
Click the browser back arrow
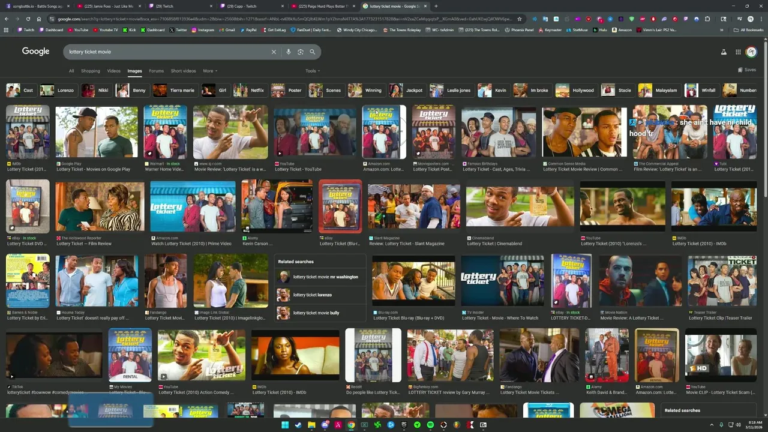coord(6,19)
